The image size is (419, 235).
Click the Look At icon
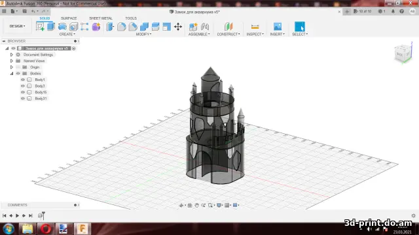(x=190, y=205)
